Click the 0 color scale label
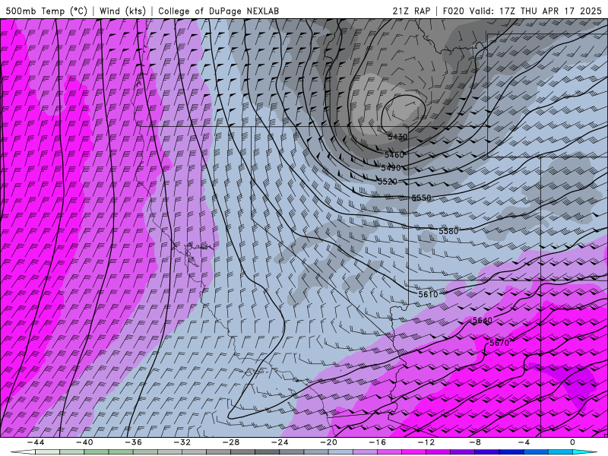Image resolution: width=608 pixels, height=456 pixels. click(572, 442)
